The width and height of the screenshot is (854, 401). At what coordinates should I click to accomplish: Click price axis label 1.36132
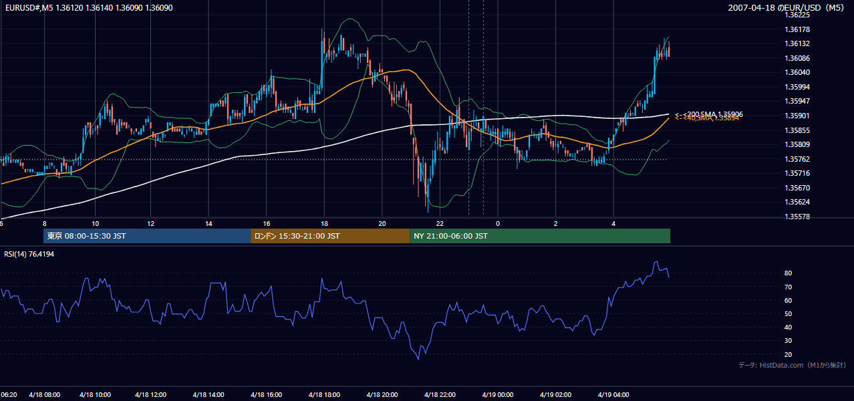[797, 43]
